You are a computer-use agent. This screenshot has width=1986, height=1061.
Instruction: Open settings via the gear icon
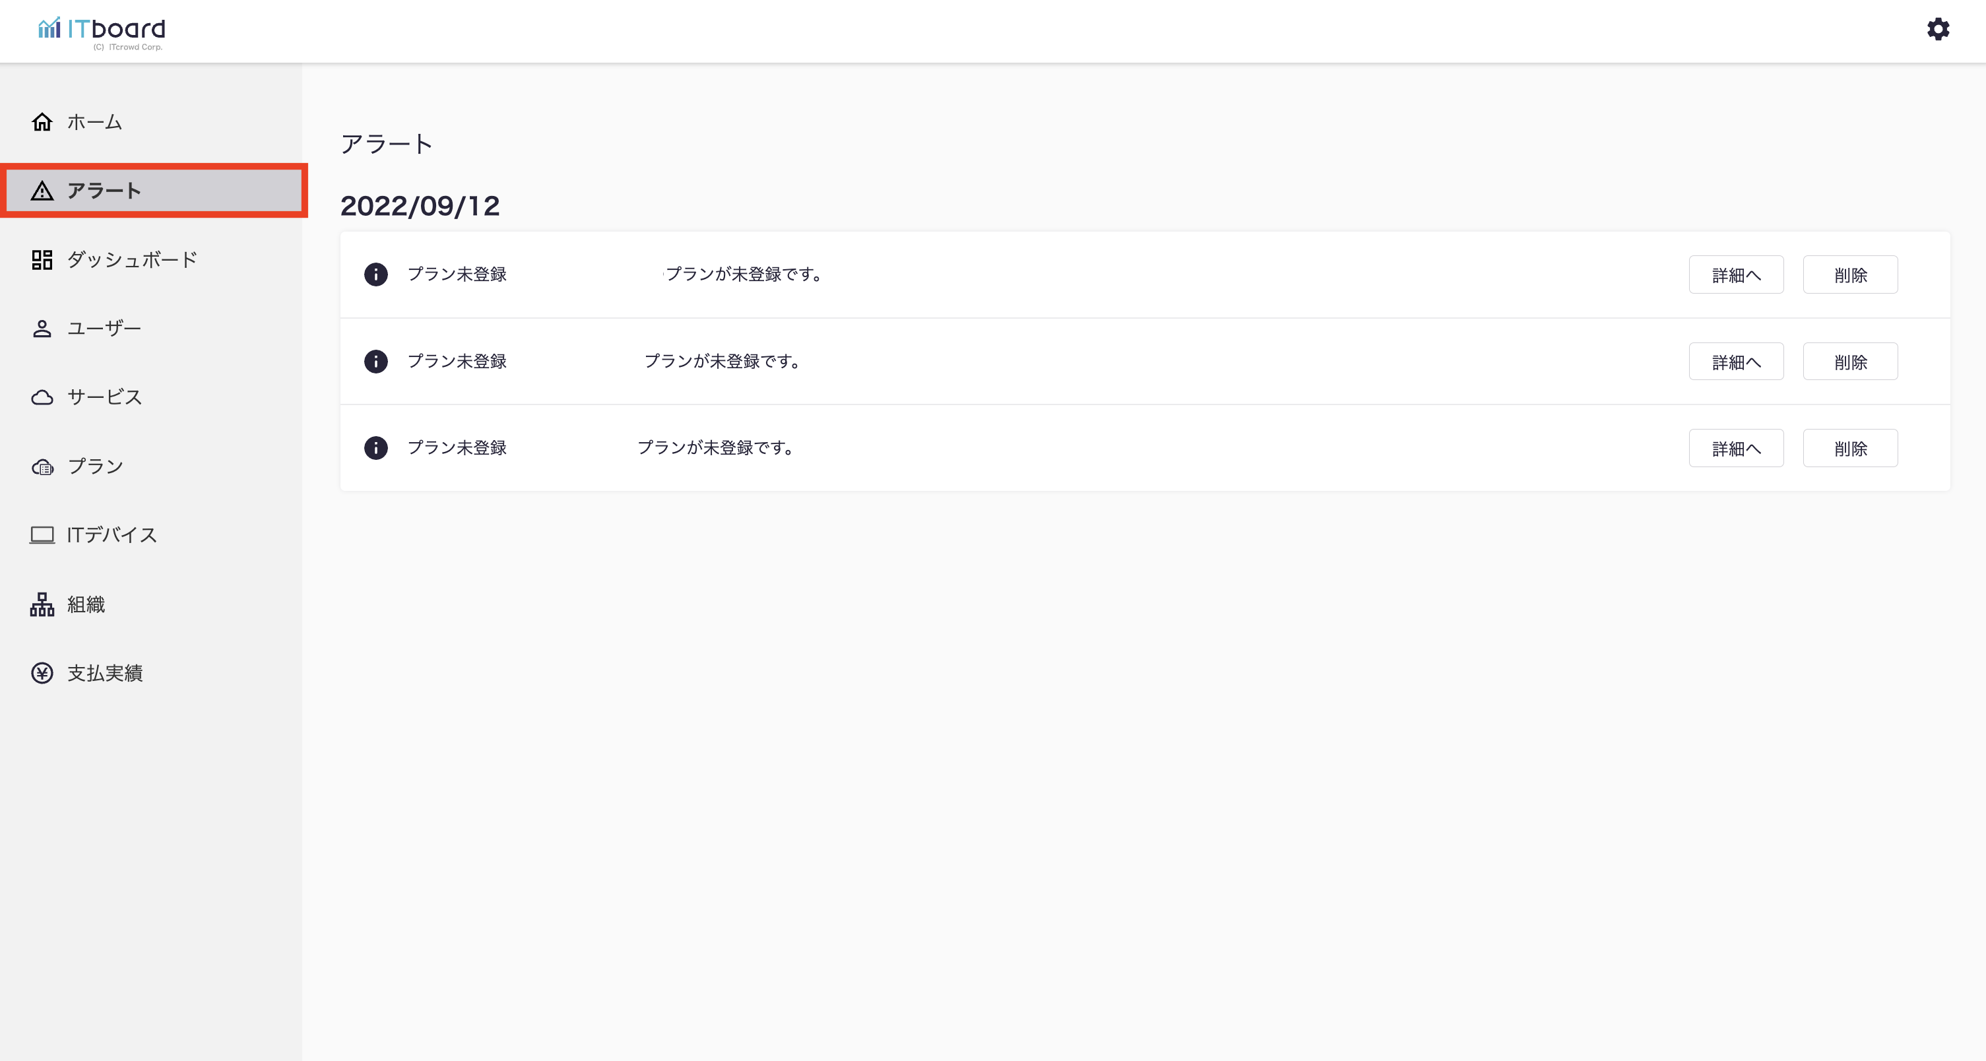(1937, 29)
